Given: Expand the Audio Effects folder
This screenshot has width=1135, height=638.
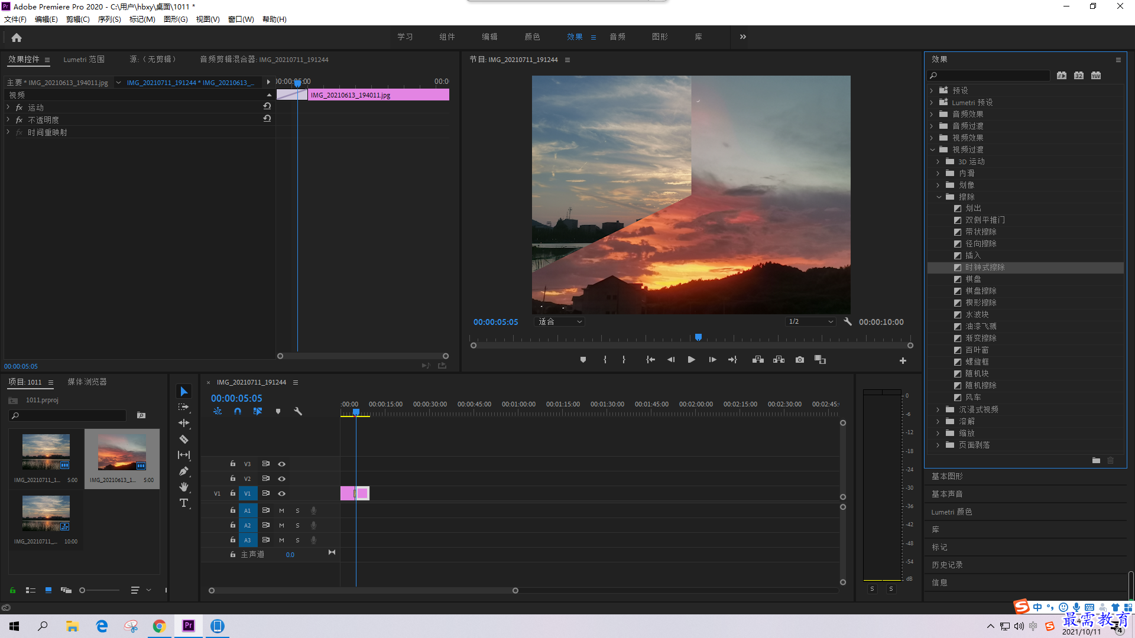Looking at the screenshot, I should click(932, 114).
